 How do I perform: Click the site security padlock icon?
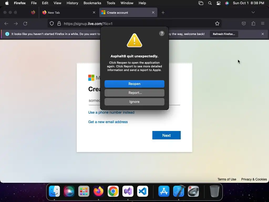click(x=59, y=23)
